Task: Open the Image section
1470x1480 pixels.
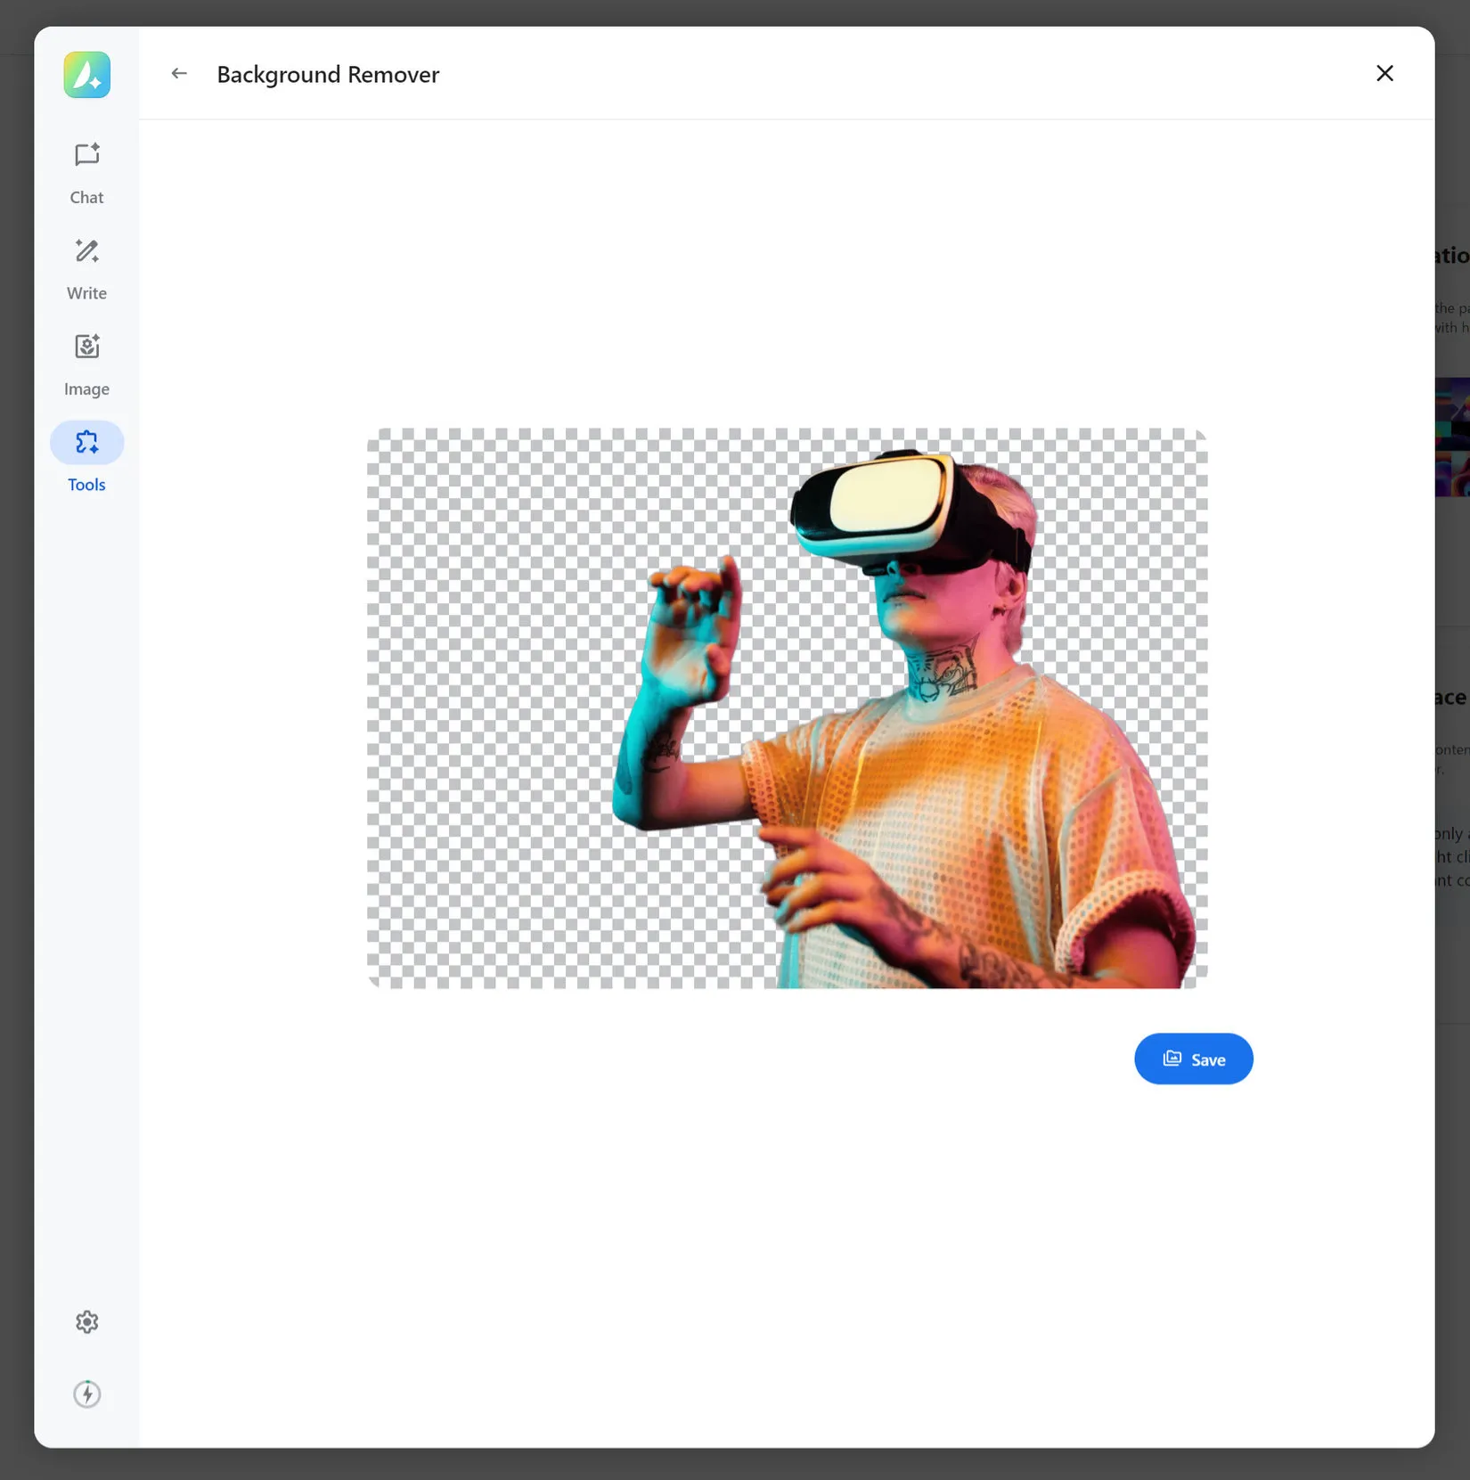Action: click(x=86, y=364)
